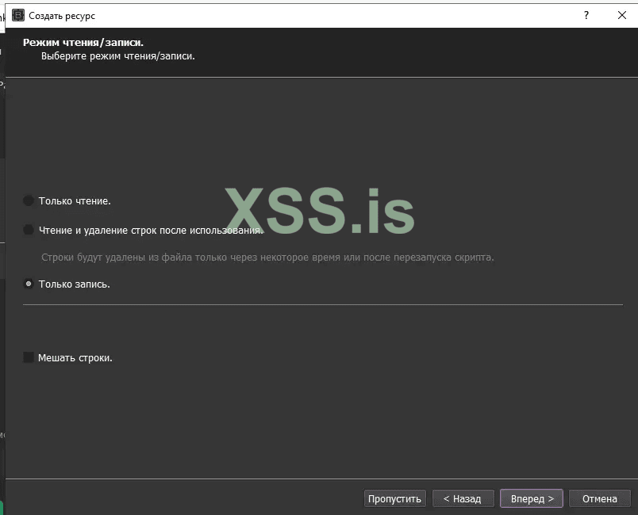Close the 'Создать ресурс' dialog
The width and height of the screenshot is (638, 515).
621,15
